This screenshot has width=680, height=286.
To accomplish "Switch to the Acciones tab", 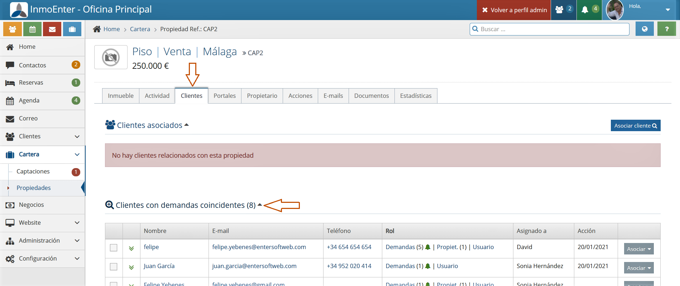I will (300, 96).
